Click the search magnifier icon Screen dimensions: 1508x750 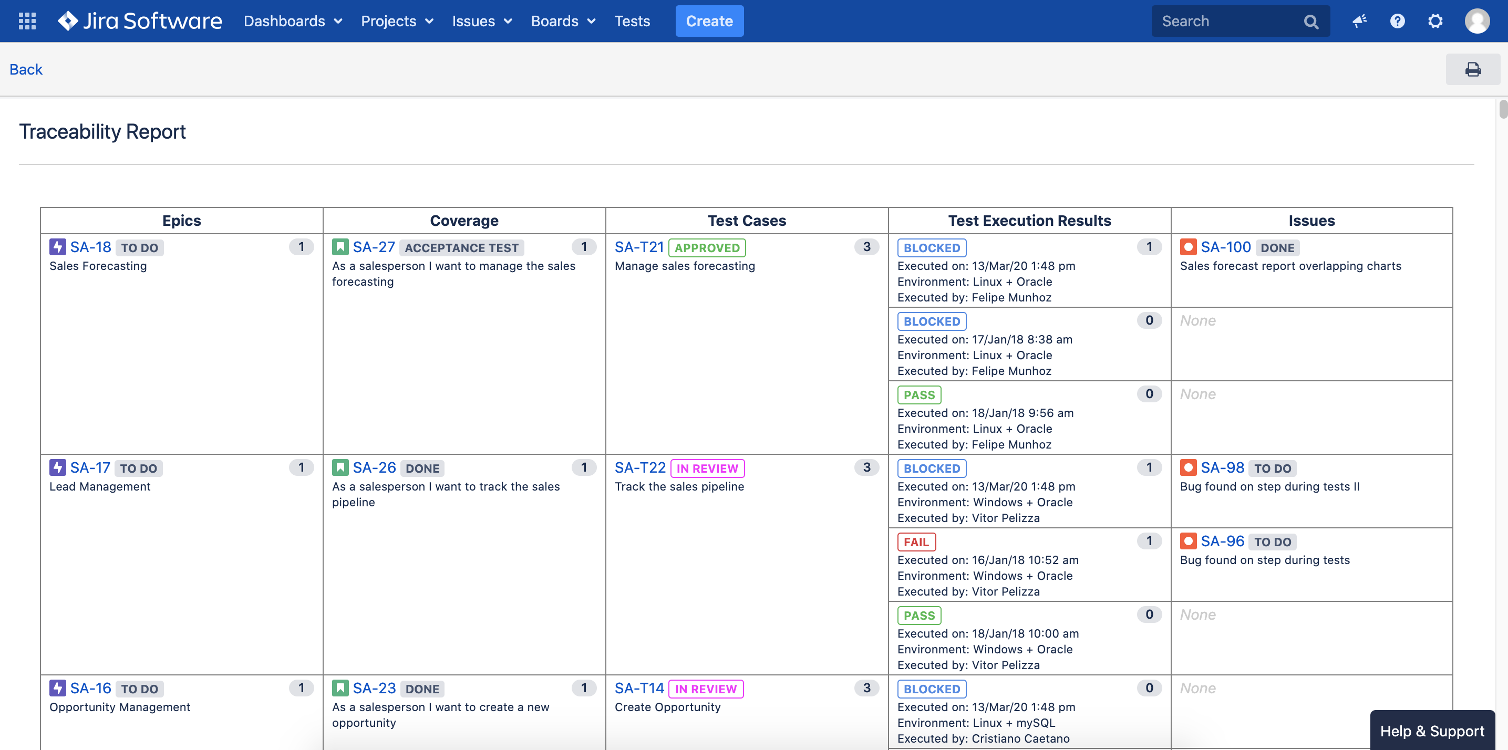tap(1311, 22)
